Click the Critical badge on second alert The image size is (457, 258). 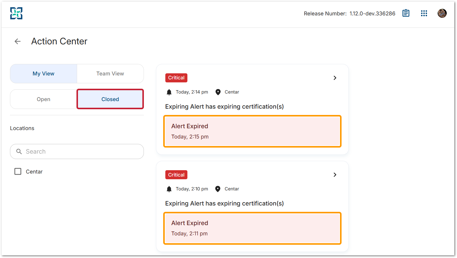(x=176, y=175)
